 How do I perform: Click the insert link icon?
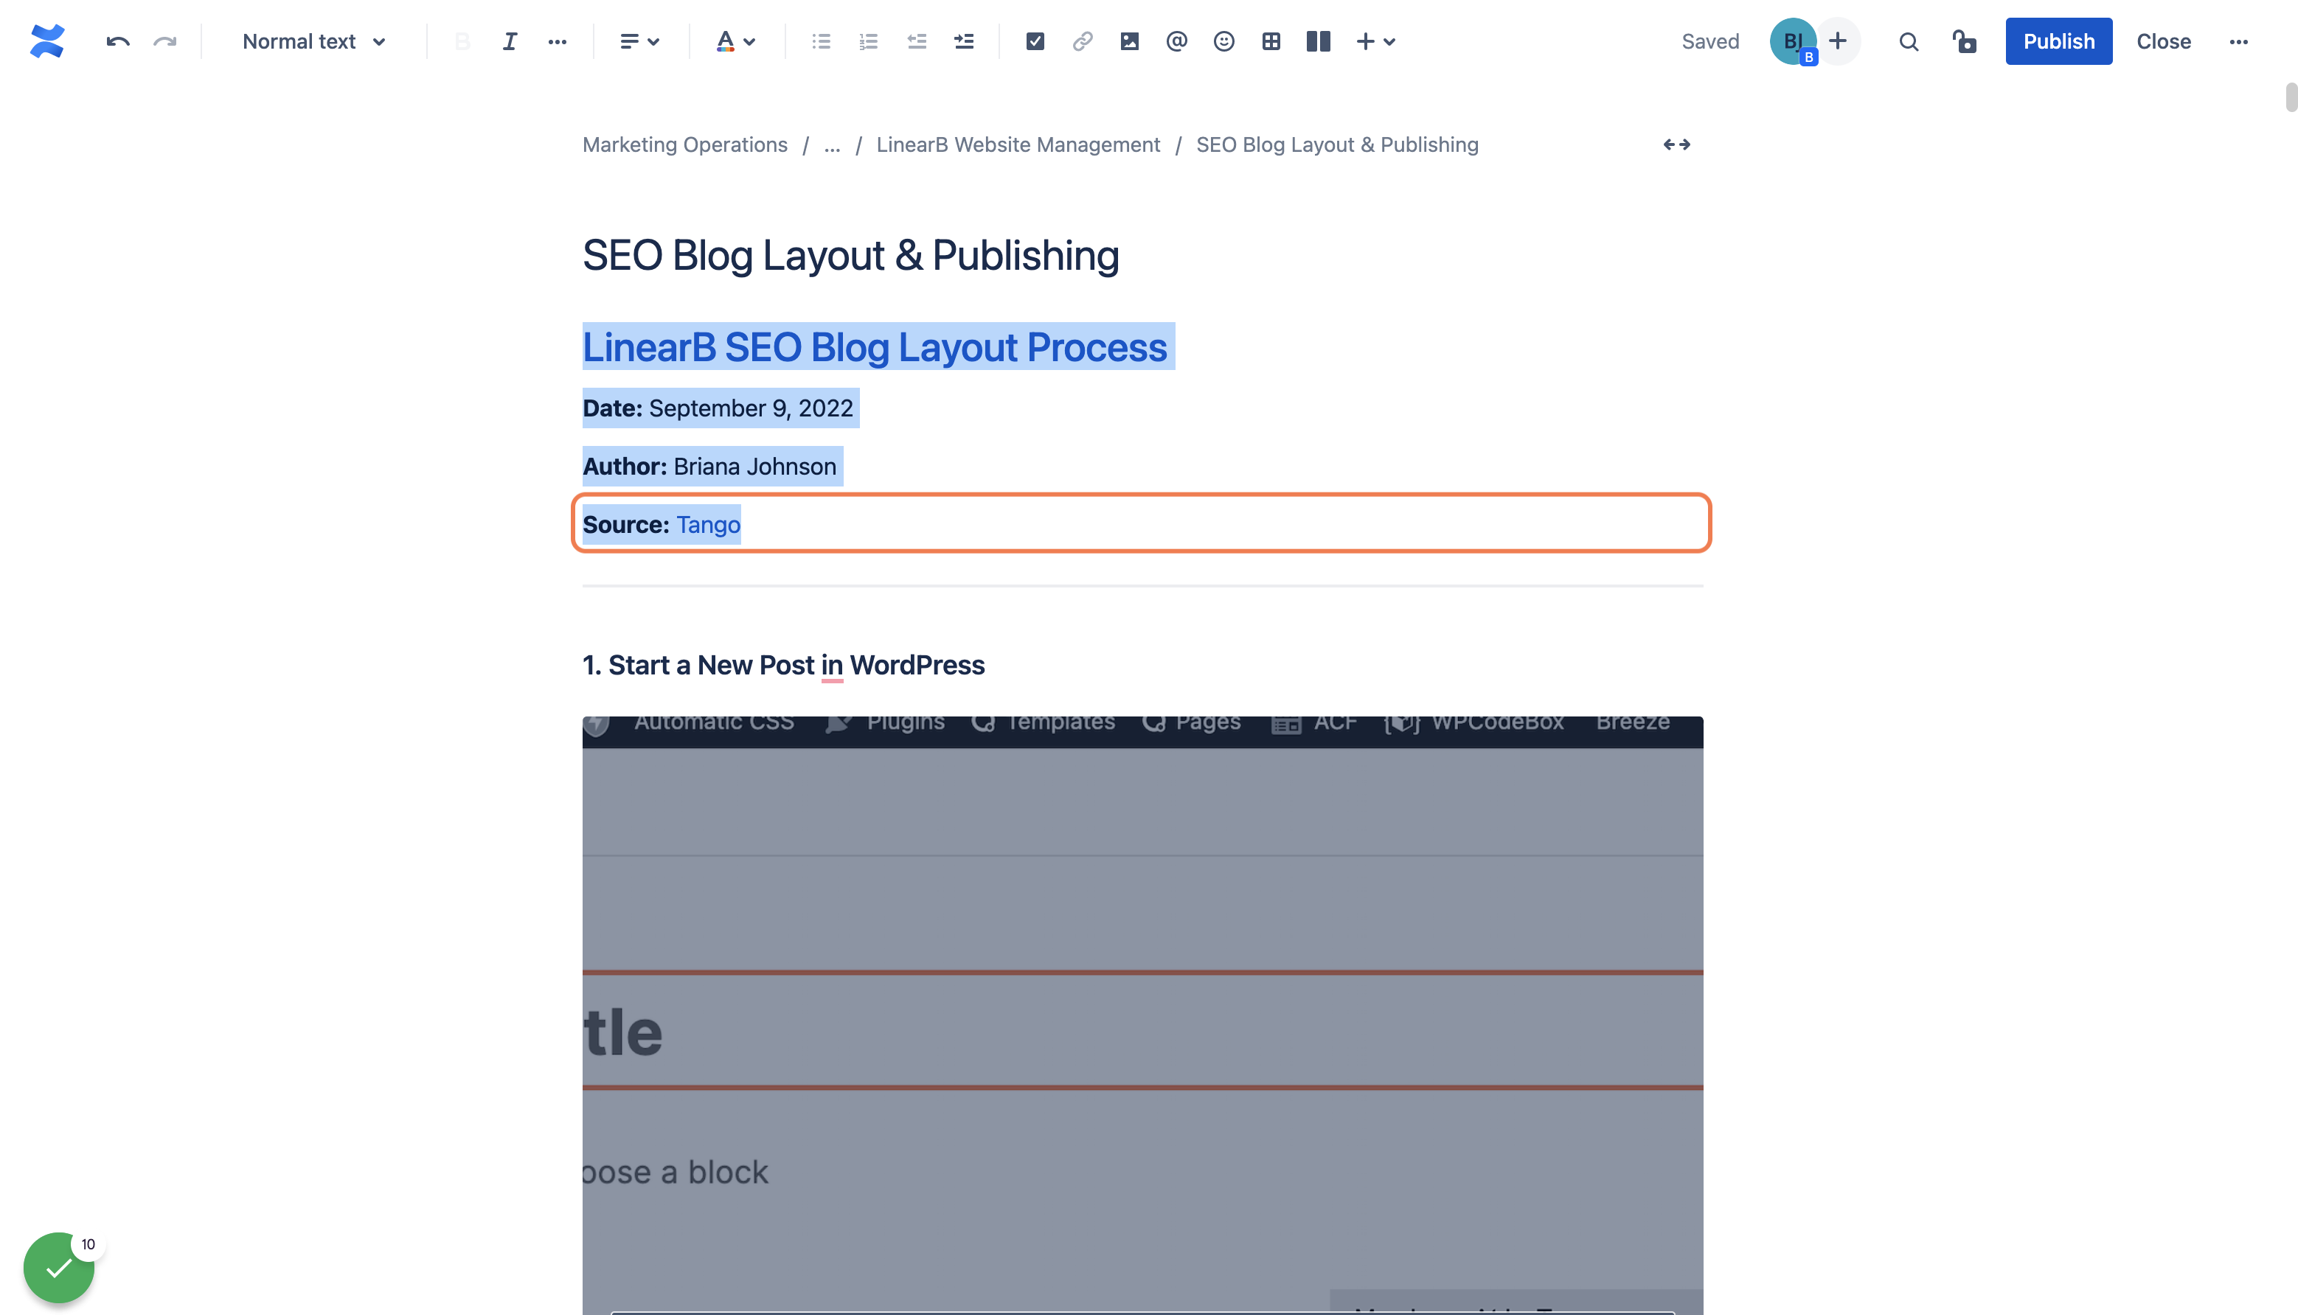[x=1083, y=41]
